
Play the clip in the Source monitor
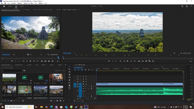tap(30, 61)
